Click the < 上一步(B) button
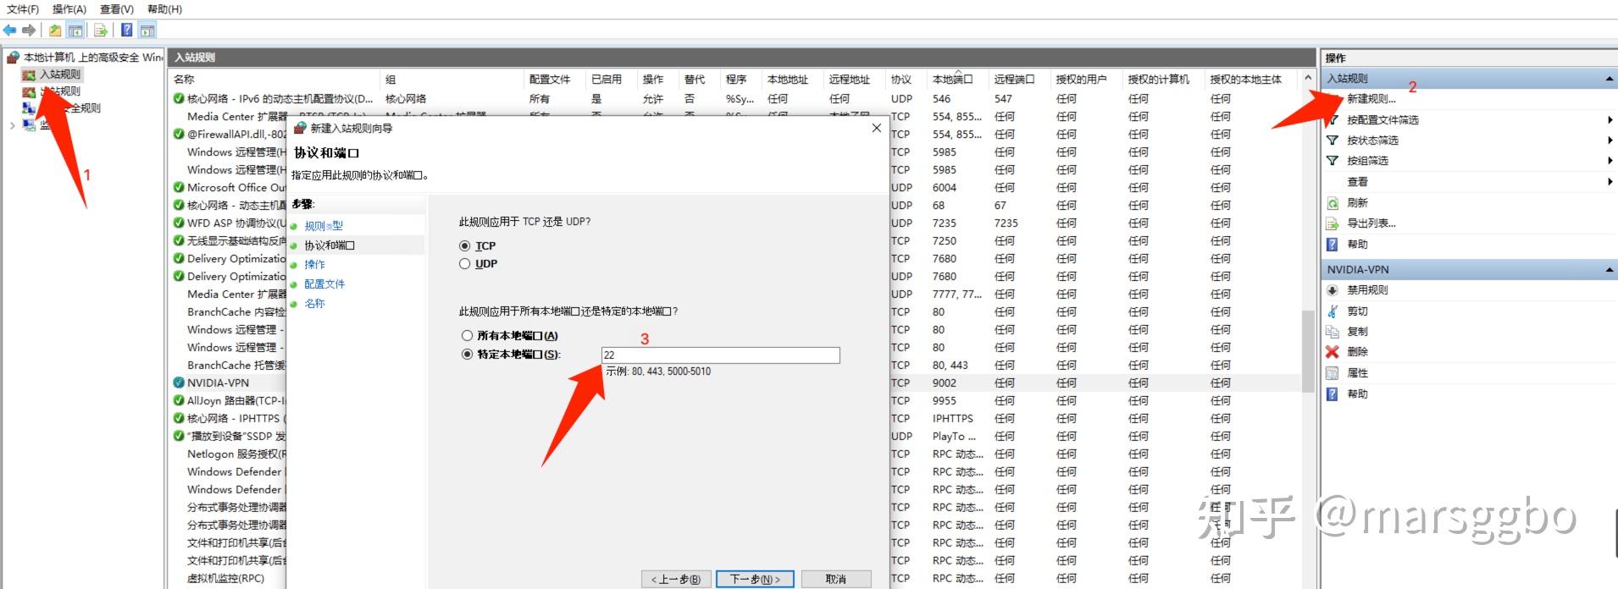The image size is (1618, 589). (675, 579)
